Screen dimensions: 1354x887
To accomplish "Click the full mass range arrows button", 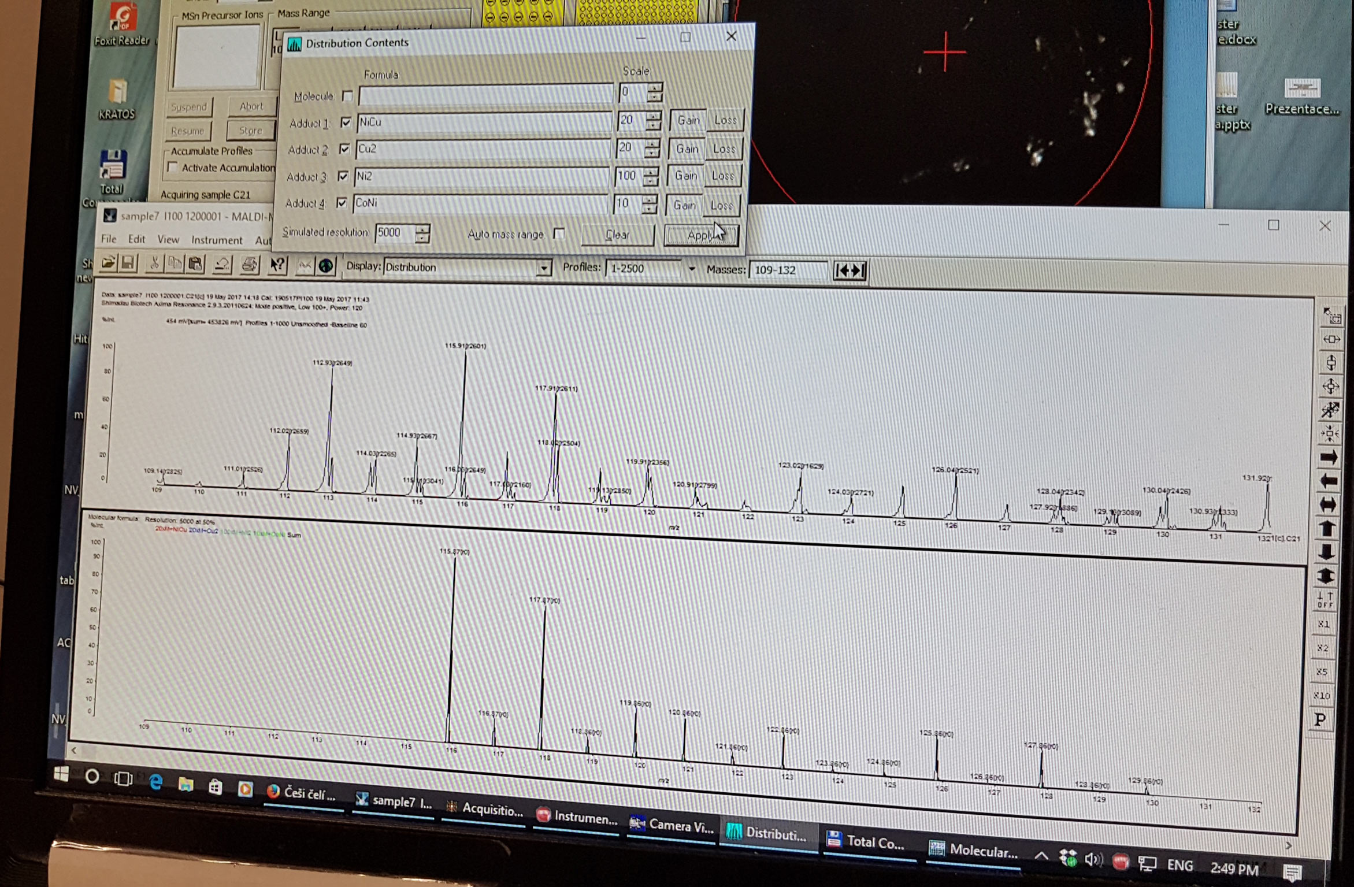I will 850,270.
